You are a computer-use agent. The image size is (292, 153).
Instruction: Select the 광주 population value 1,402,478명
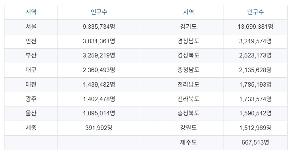click(99, 99)
